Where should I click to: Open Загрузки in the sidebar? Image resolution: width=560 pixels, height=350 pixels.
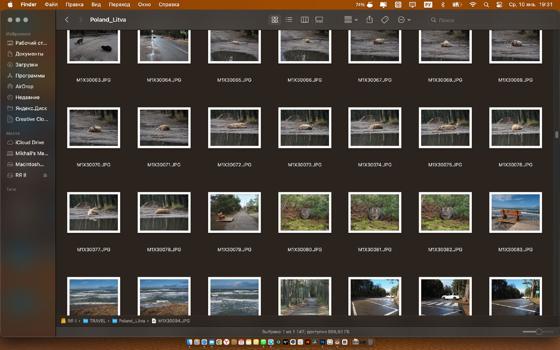tap(27, 65)
